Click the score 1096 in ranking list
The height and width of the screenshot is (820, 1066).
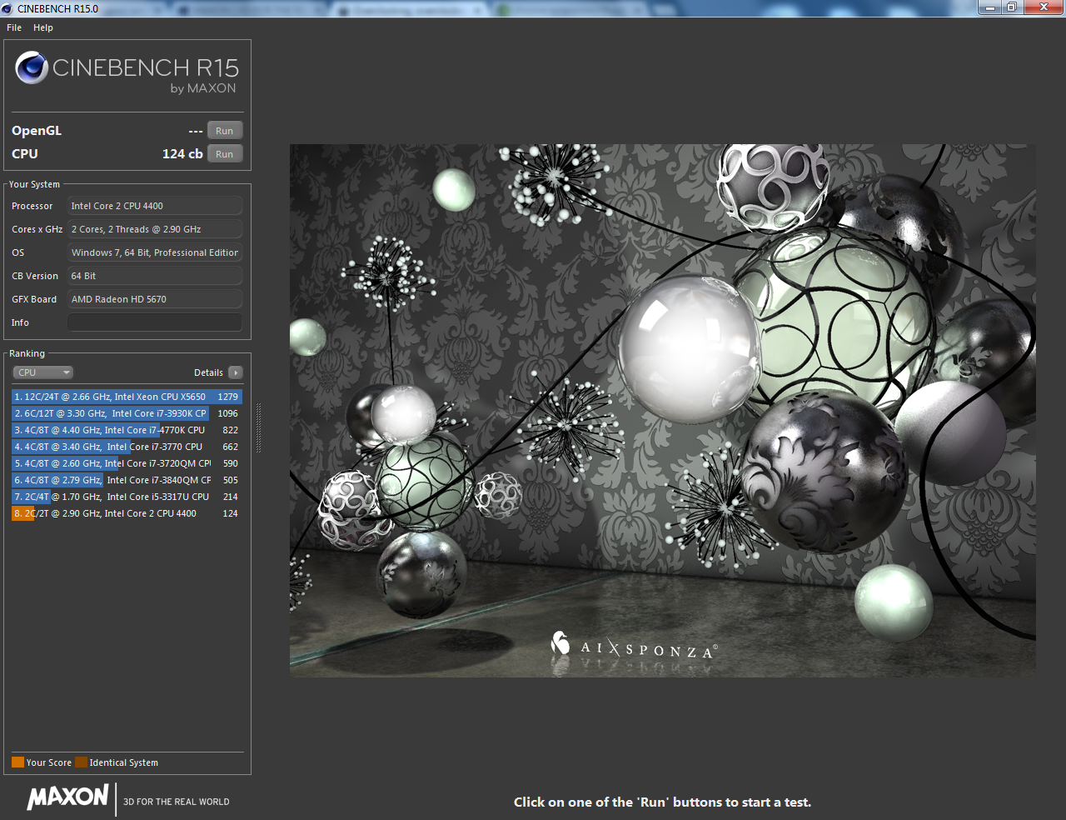[x=228, y=413]
